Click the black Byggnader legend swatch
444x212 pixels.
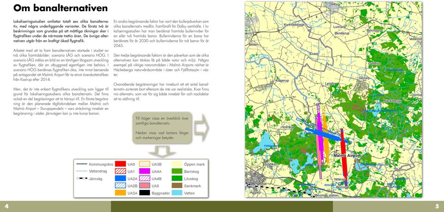(x=144, y=193)
